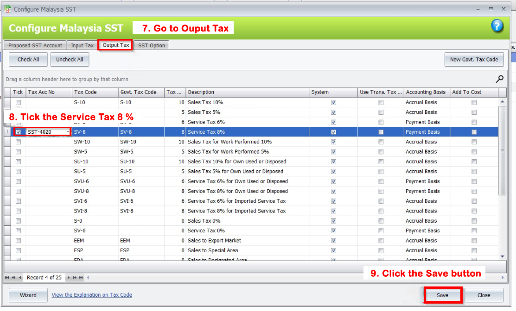Image resolution: width=516 pixels, height=311 pixels.
Task: Jump to first record navigation arrow
Action: [x=7, y=278]
